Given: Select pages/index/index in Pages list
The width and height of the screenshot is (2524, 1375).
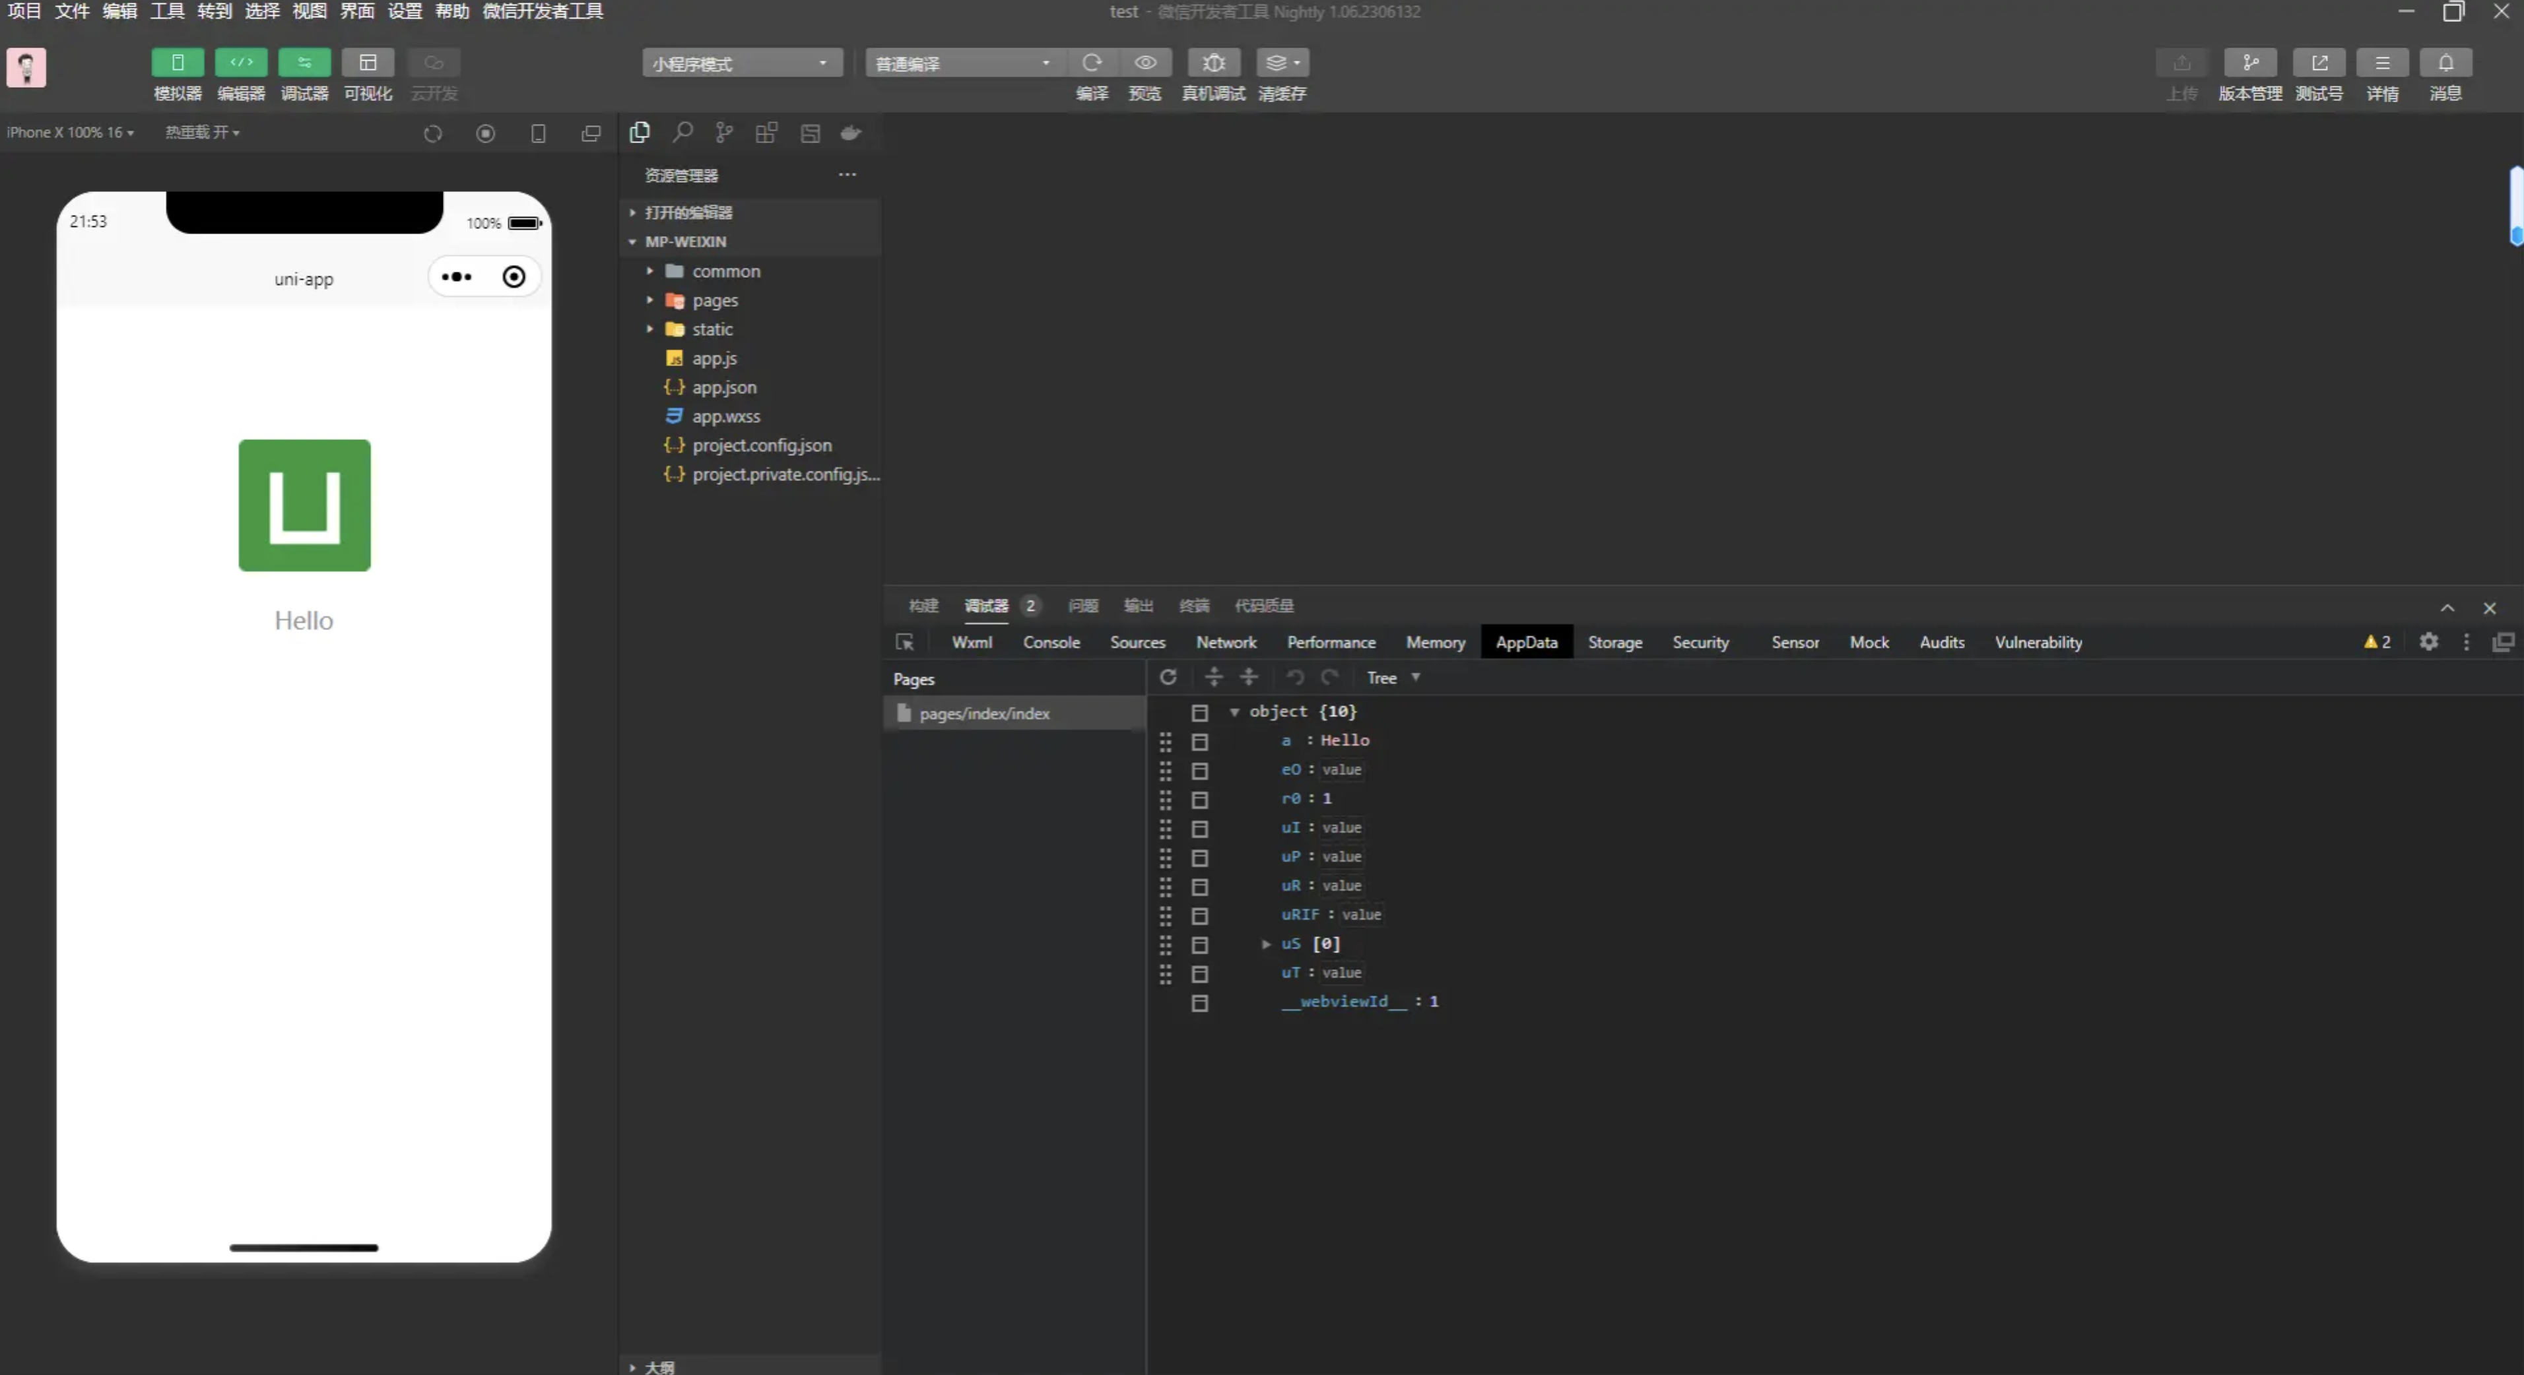Looking at the screenshot, I should 1015,714.
